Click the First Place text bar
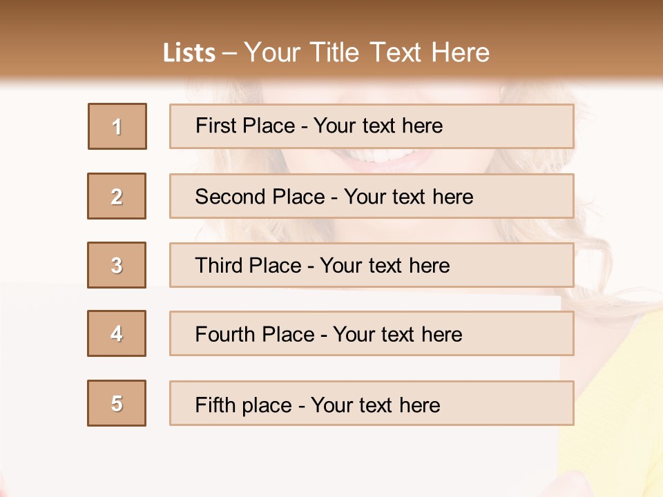The width and height of the screenshot is (663, 497). coord(372,126)
